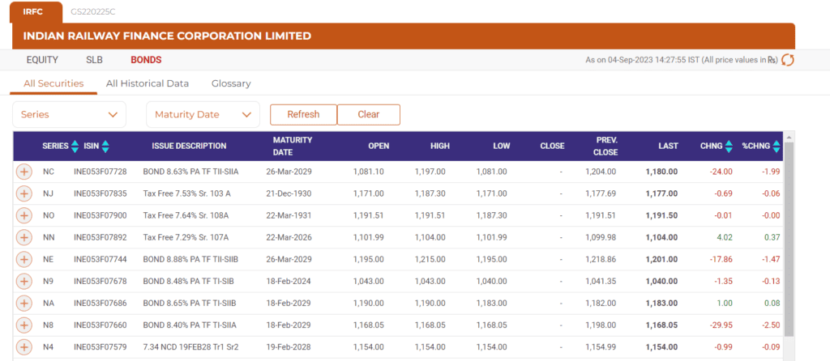Click 'BOND 8.65% PA TF TI-SIIB' description
This screenshot has width=830, height=361.
point(190,304)
